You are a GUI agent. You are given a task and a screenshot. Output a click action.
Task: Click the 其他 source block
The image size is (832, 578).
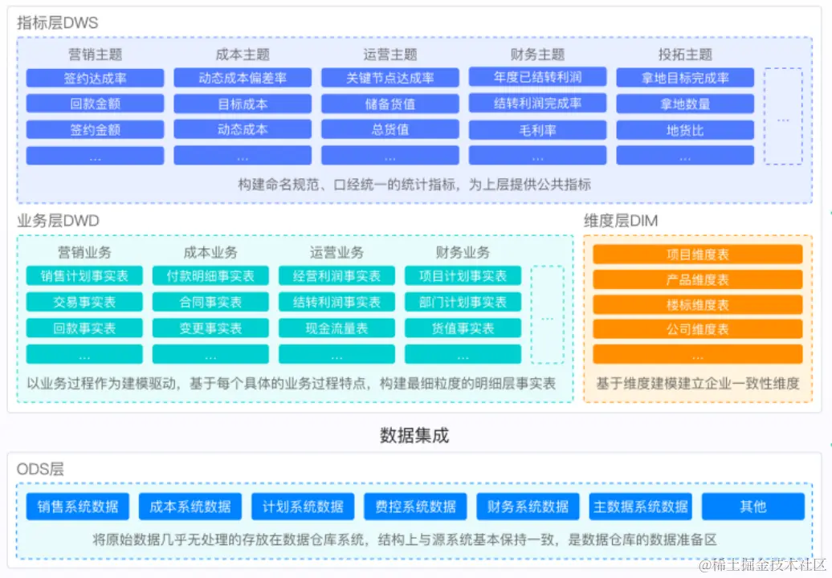[753, 506]
